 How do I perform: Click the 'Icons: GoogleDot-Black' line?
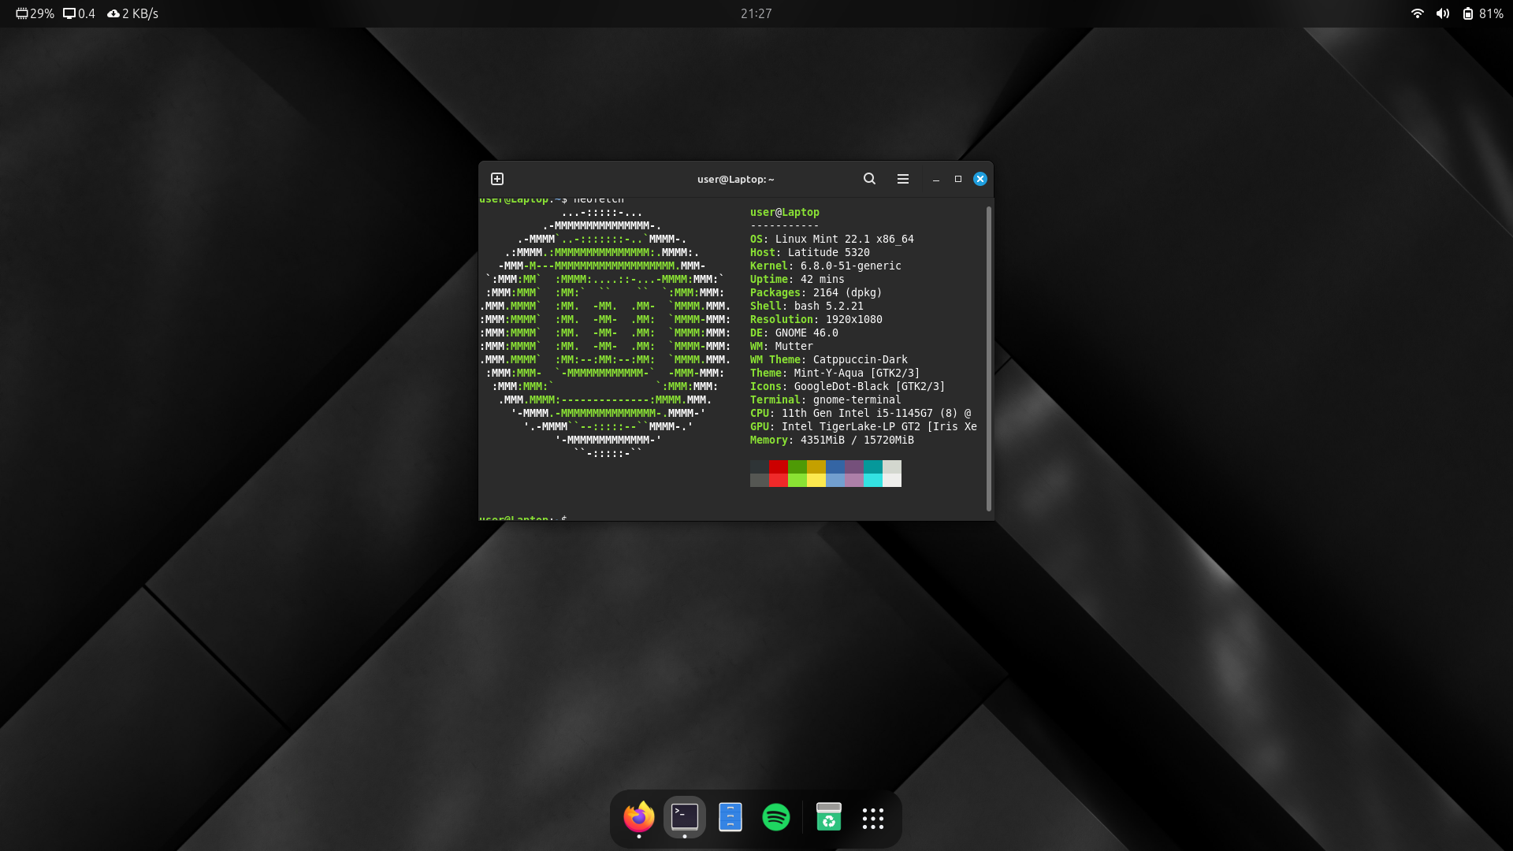tap(847, 386)
